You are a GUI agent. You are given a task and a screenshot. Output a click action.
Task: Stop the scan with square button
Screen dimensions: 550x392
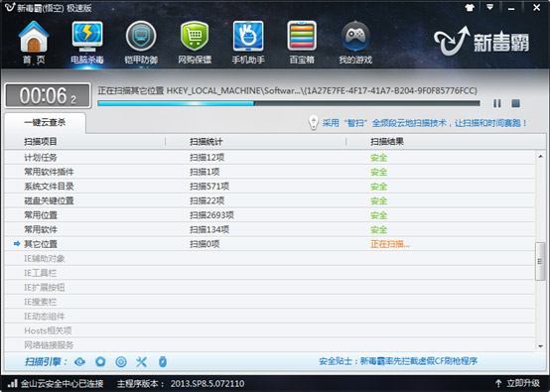(x=515, y=103)
